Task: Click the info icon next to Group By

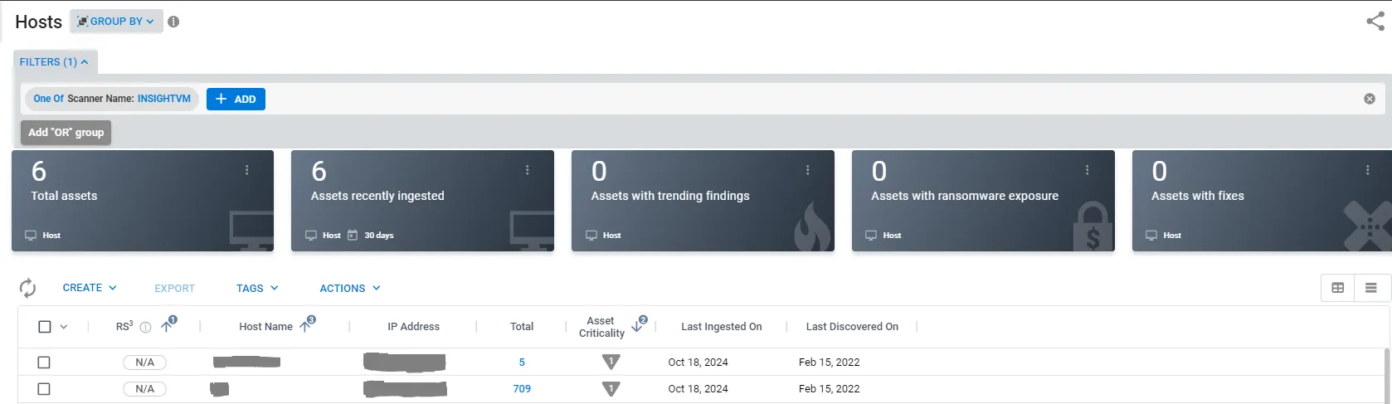Action: 173,22
